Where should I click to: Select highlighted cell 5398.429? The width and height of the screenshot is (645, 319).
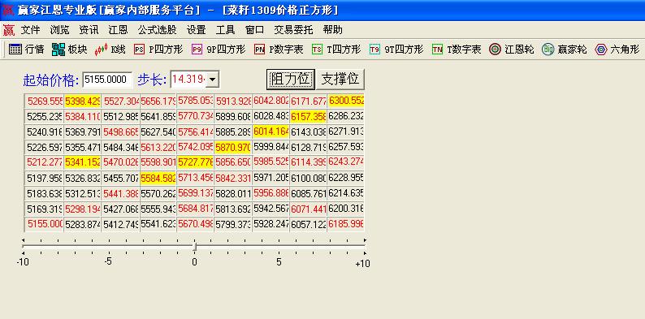82,101
